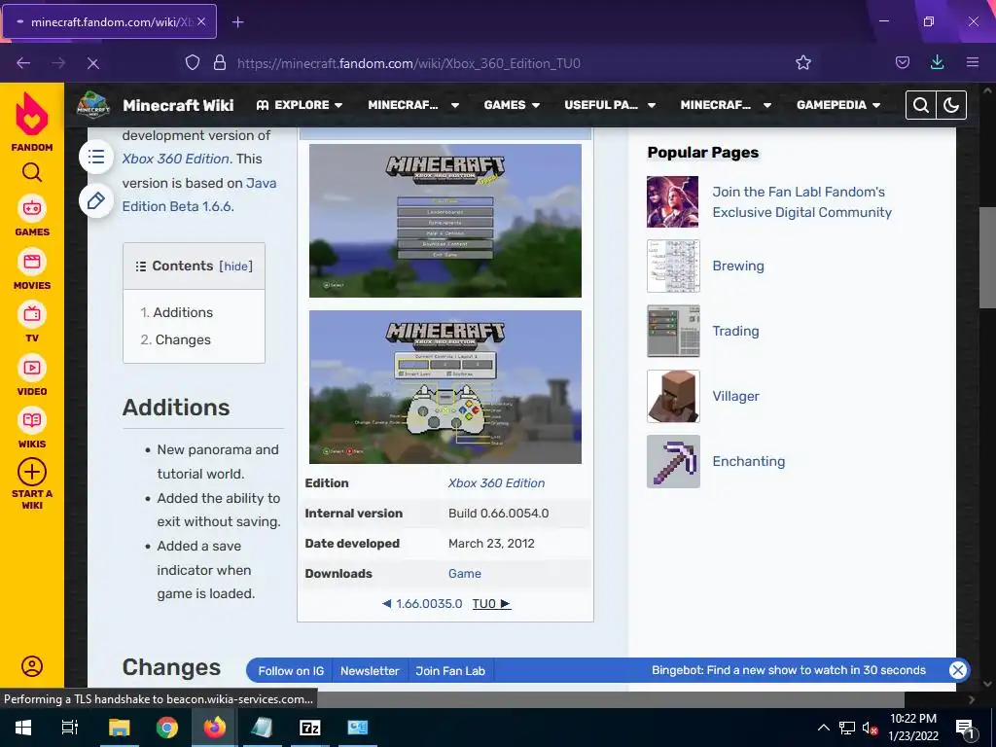Viewport: 996px width, 747px height.
Task: Open the Trading popular page
Action: (x=735, y=331)
